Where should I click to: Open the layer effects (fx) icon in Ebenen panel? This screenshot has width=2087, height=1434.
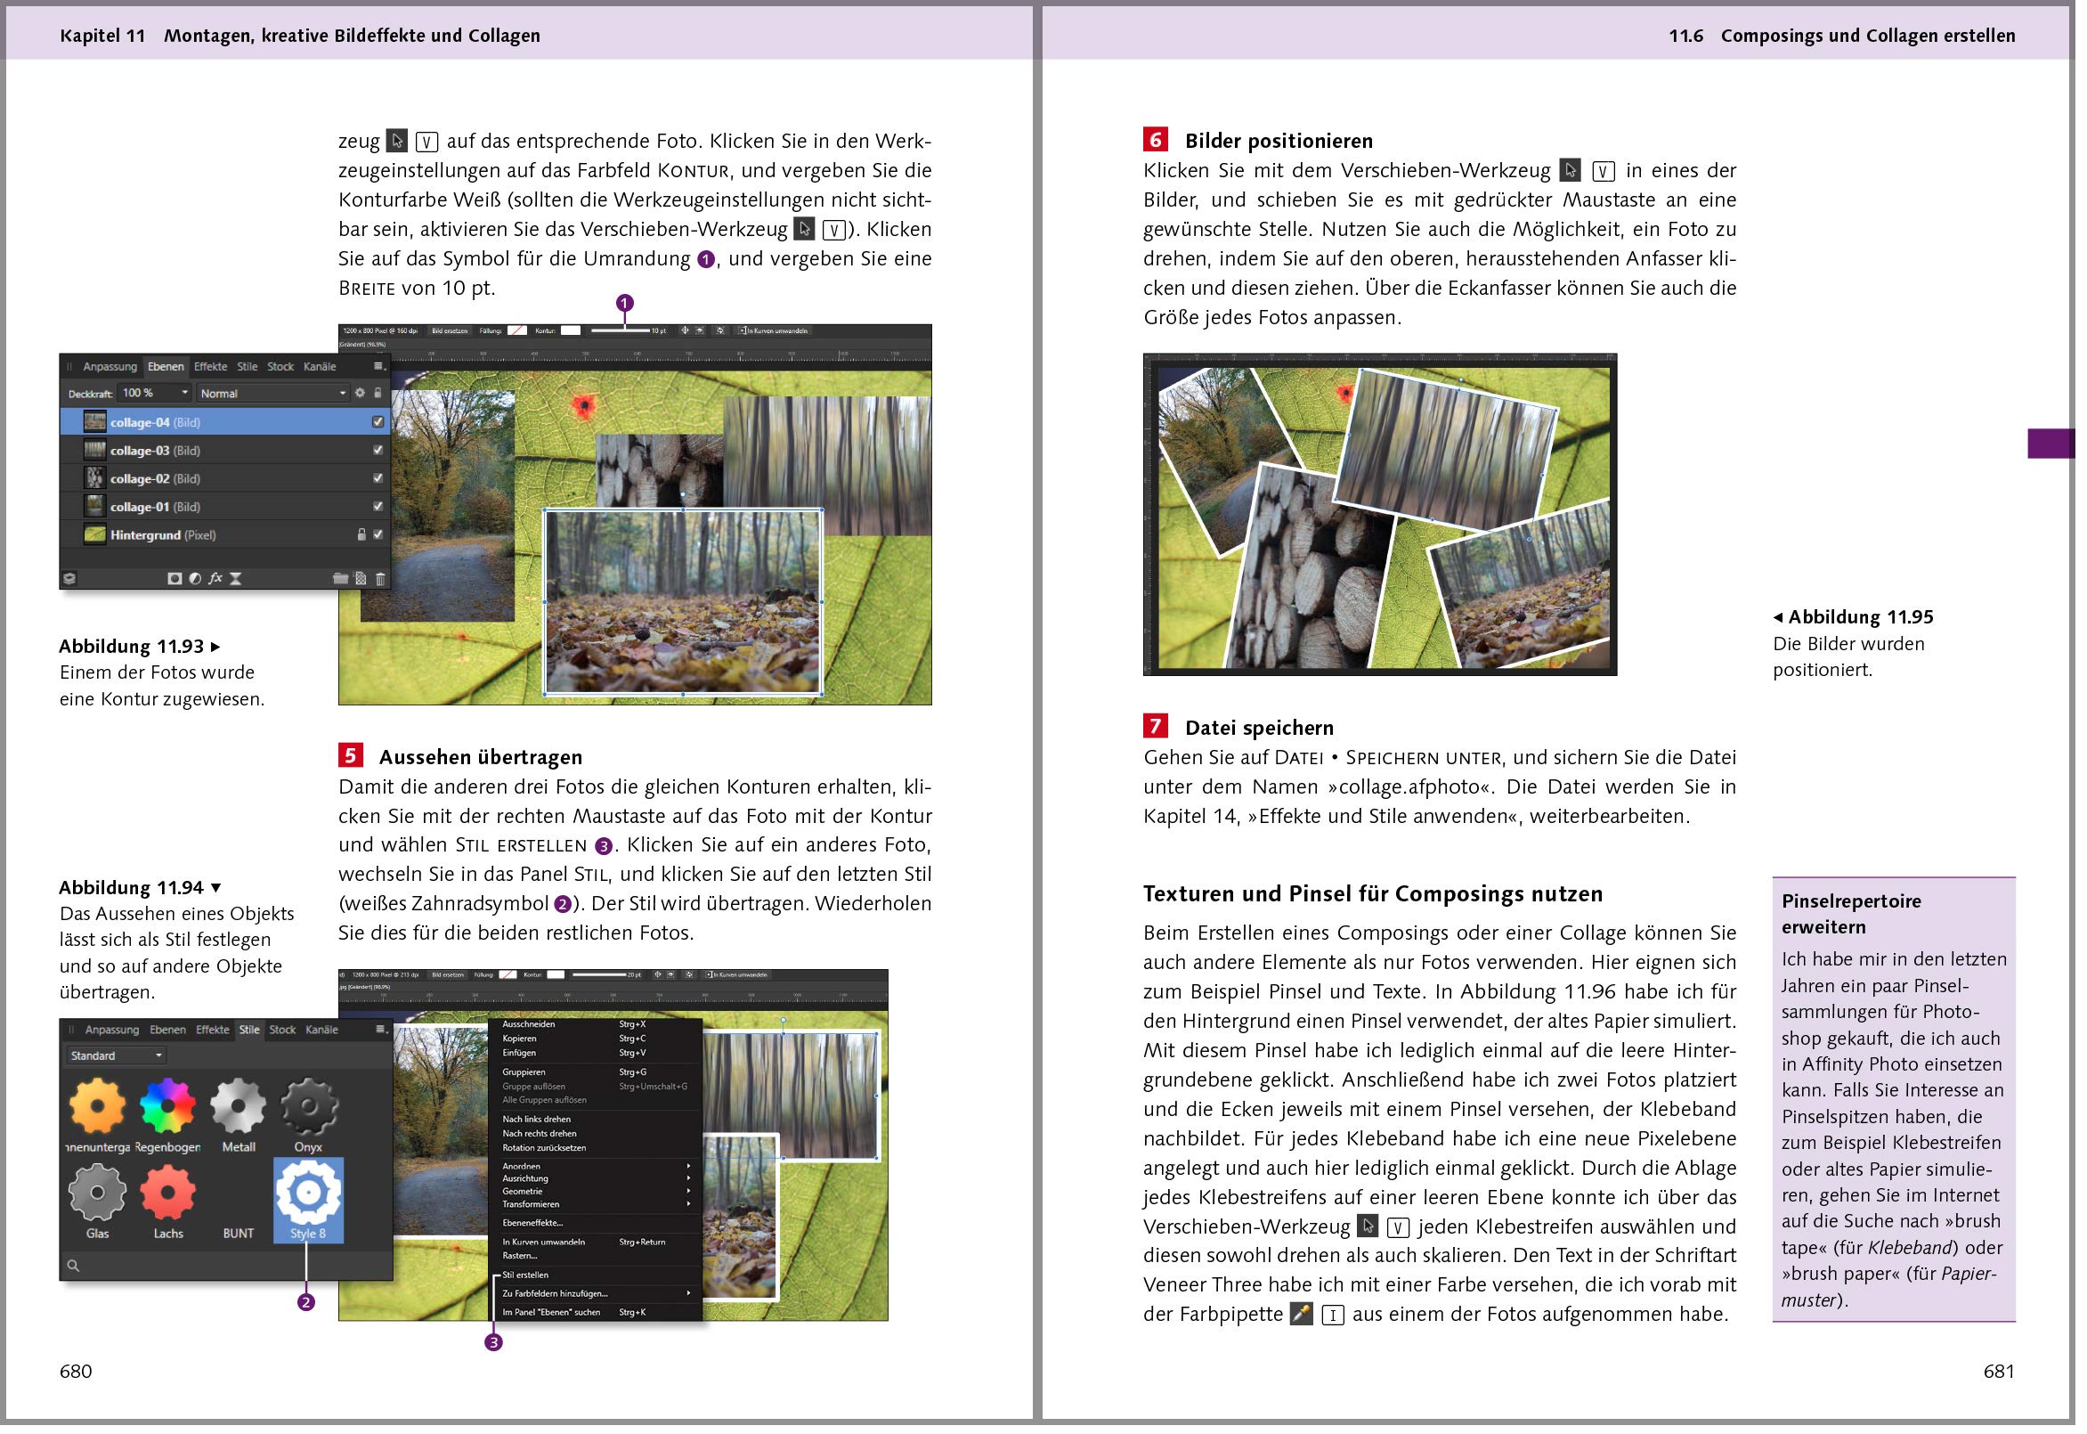point(215,578)
